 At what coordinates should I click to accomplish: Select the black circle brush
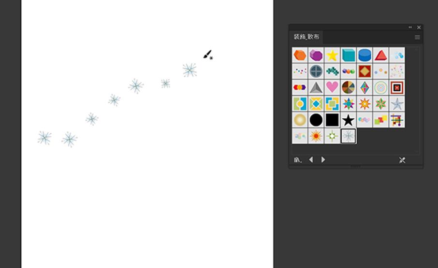pyautogui.click(x=316, y=120)
